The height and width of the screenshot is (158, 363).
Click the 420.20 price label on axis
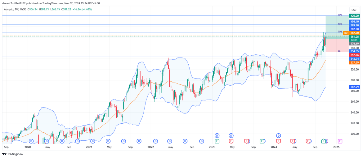(x=354, y=16)
